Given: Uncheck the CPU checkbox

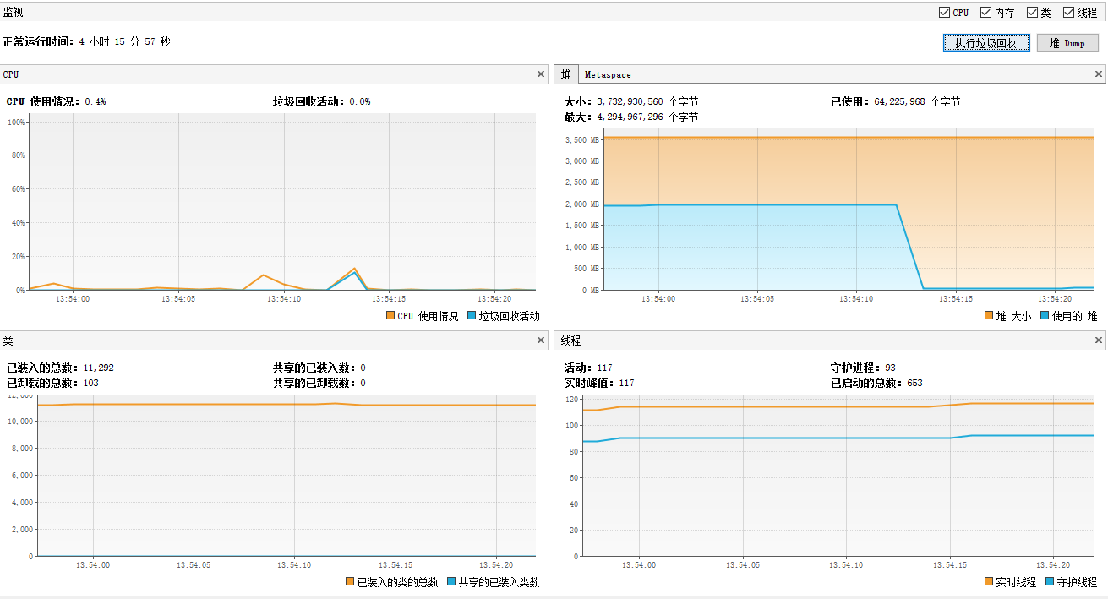Looking at the screenshot, I should click(944, 13).
